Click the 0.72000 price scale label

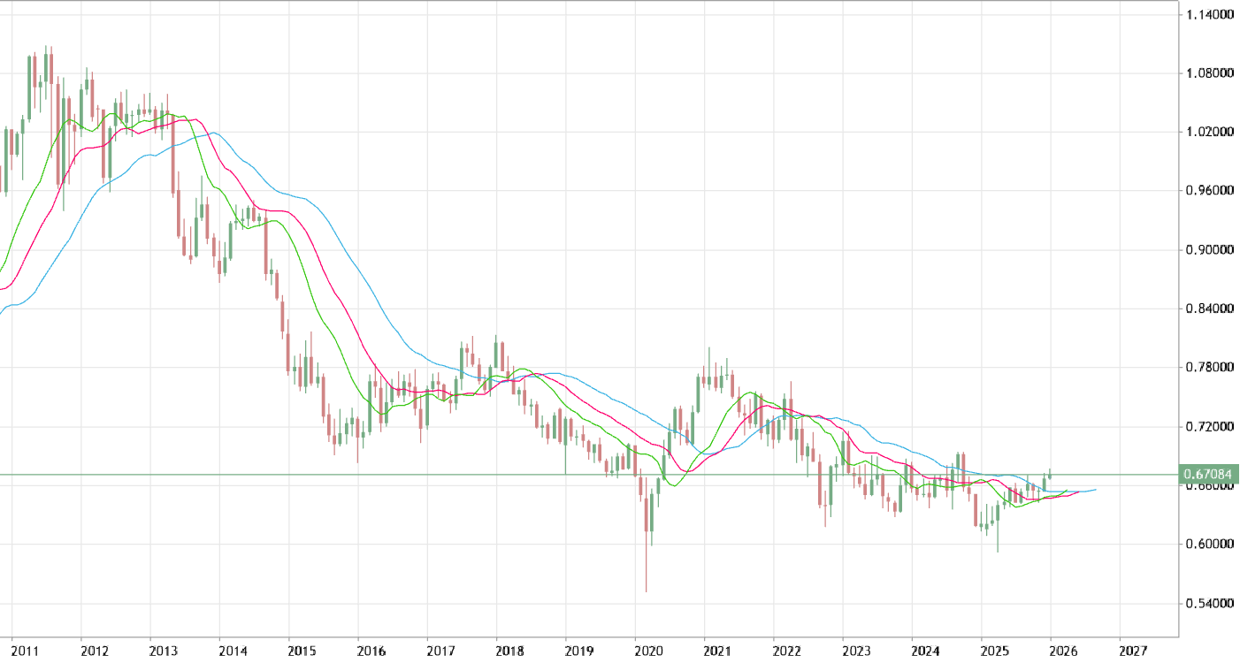1208,427
